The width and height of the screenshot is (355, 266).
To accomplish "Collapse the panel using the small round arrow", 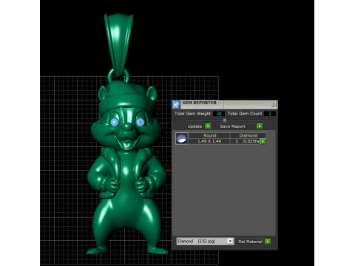I will pos(225,120).
